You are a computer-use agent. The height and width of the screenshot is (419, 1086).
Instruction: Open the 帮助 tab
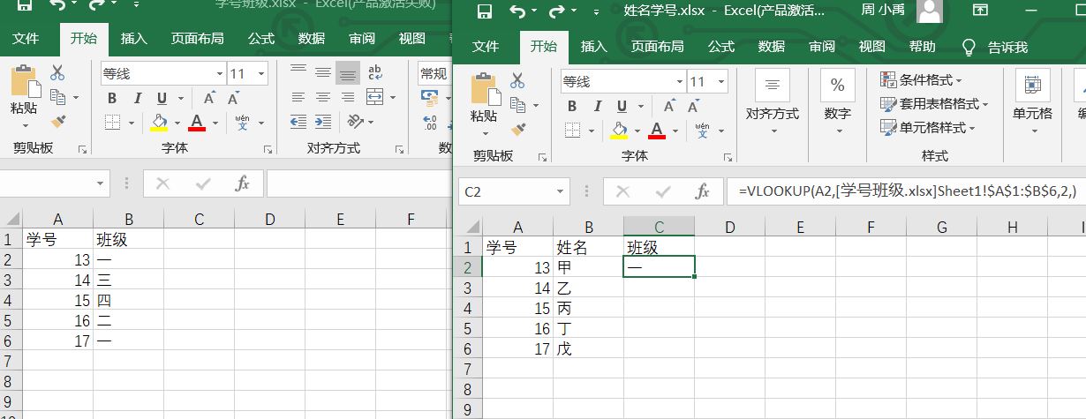click(923, 47)
